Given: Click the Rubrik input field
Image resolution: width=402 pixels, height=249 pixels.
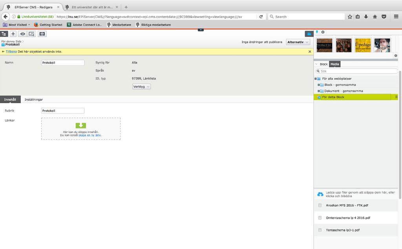Looking at the screenshot, I should 63,111.
